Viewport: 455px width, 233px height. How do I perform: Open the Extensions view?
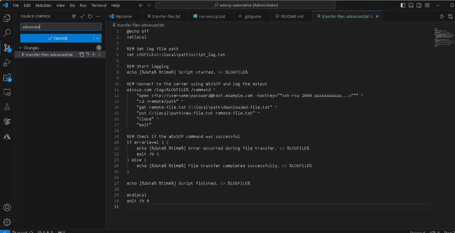coord(7,77)
